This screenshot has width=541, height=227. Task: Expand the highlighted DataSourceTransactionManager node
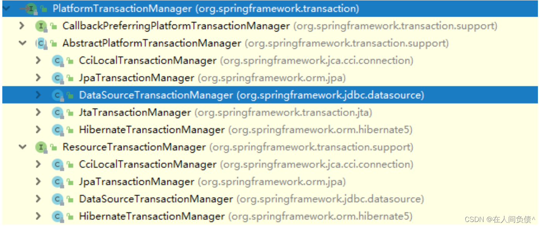tap(38, 95)
